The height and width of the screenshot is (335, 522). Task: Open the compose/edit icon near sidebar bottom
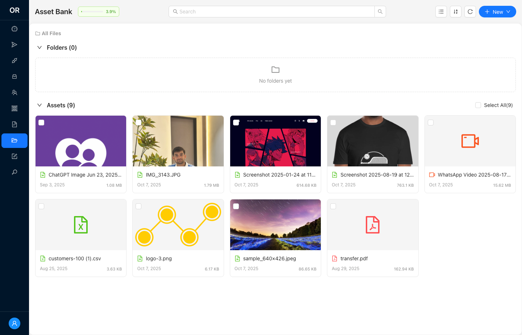tap(14, 156)
